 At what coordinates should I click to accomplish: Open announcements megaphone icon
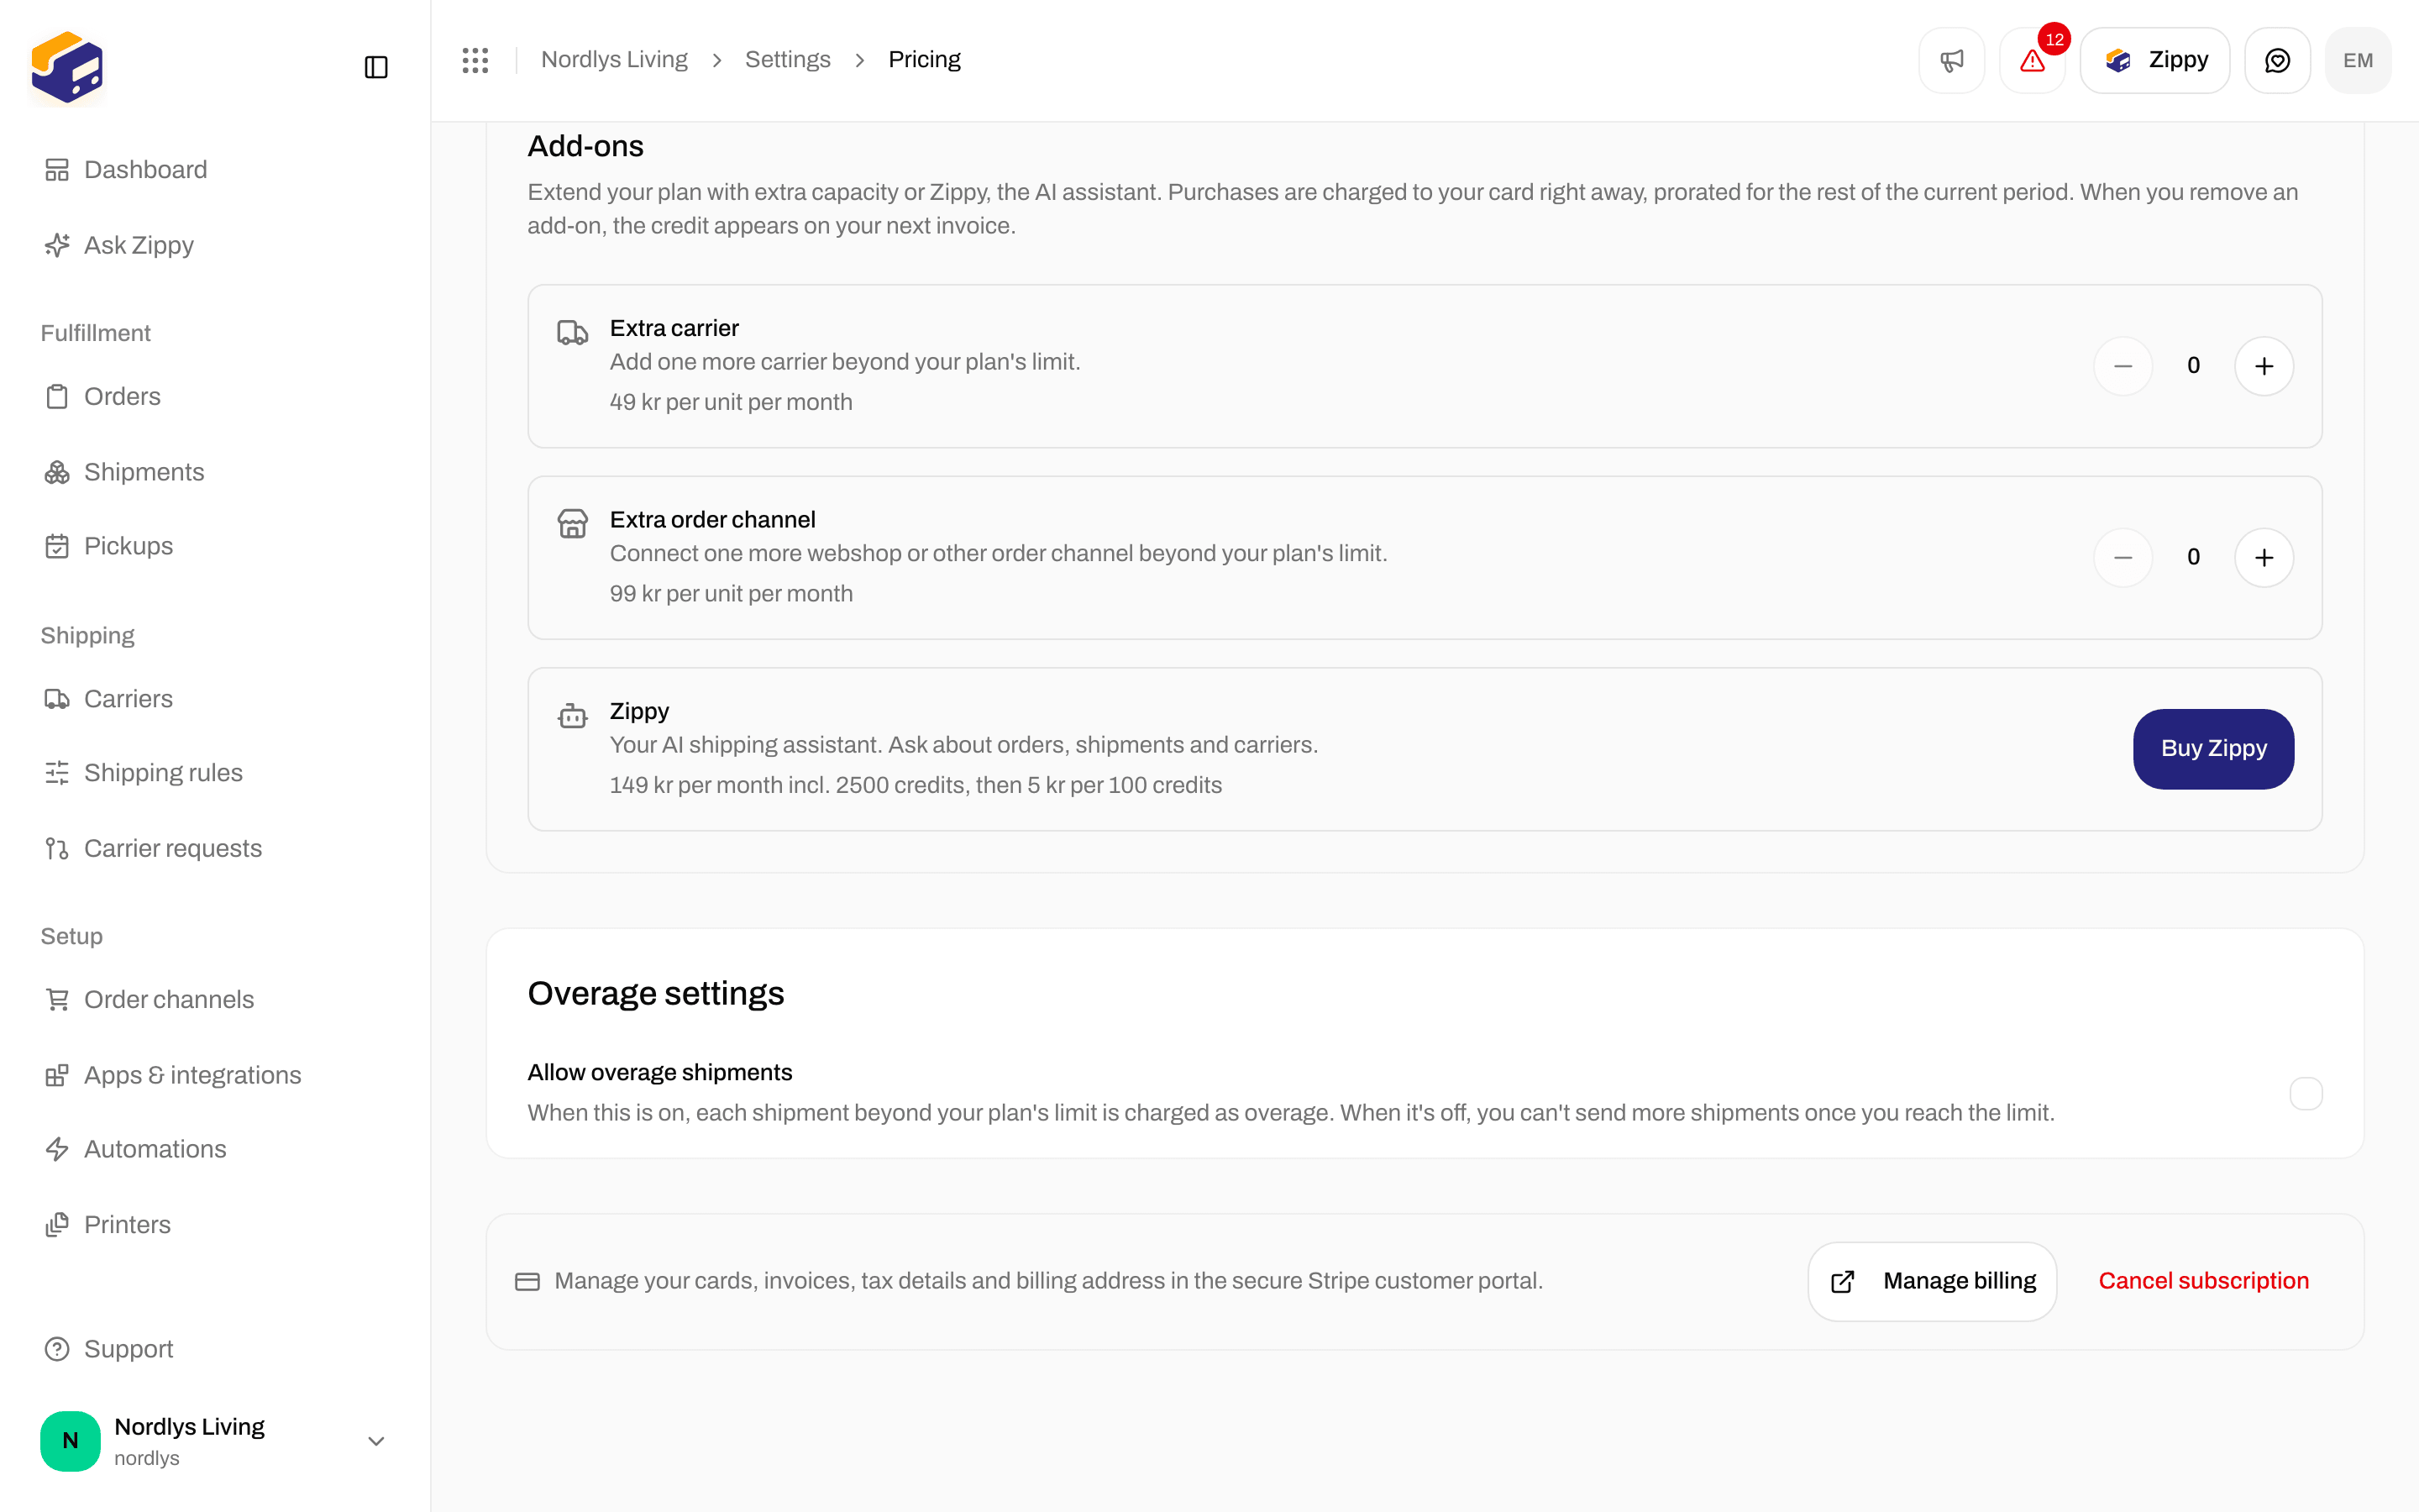click(x=1951, y=60)
